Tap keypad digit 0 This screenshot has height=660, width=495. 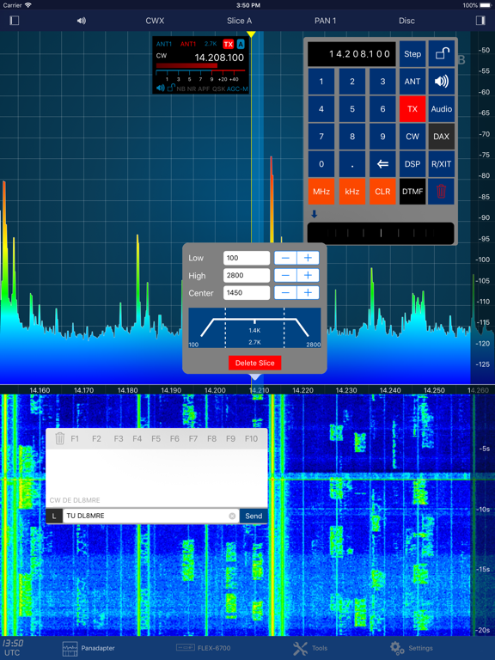tap(321, 164)
